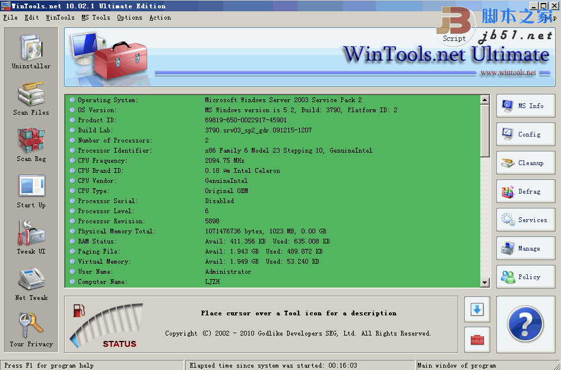Click the scroll down arrow of system info list
Screen dimensions: 561x370
pos(485,282)
